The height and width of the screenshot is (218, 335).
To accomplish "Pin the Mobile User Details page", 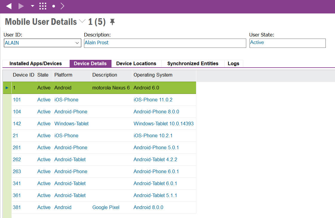I will pos(112,22).
